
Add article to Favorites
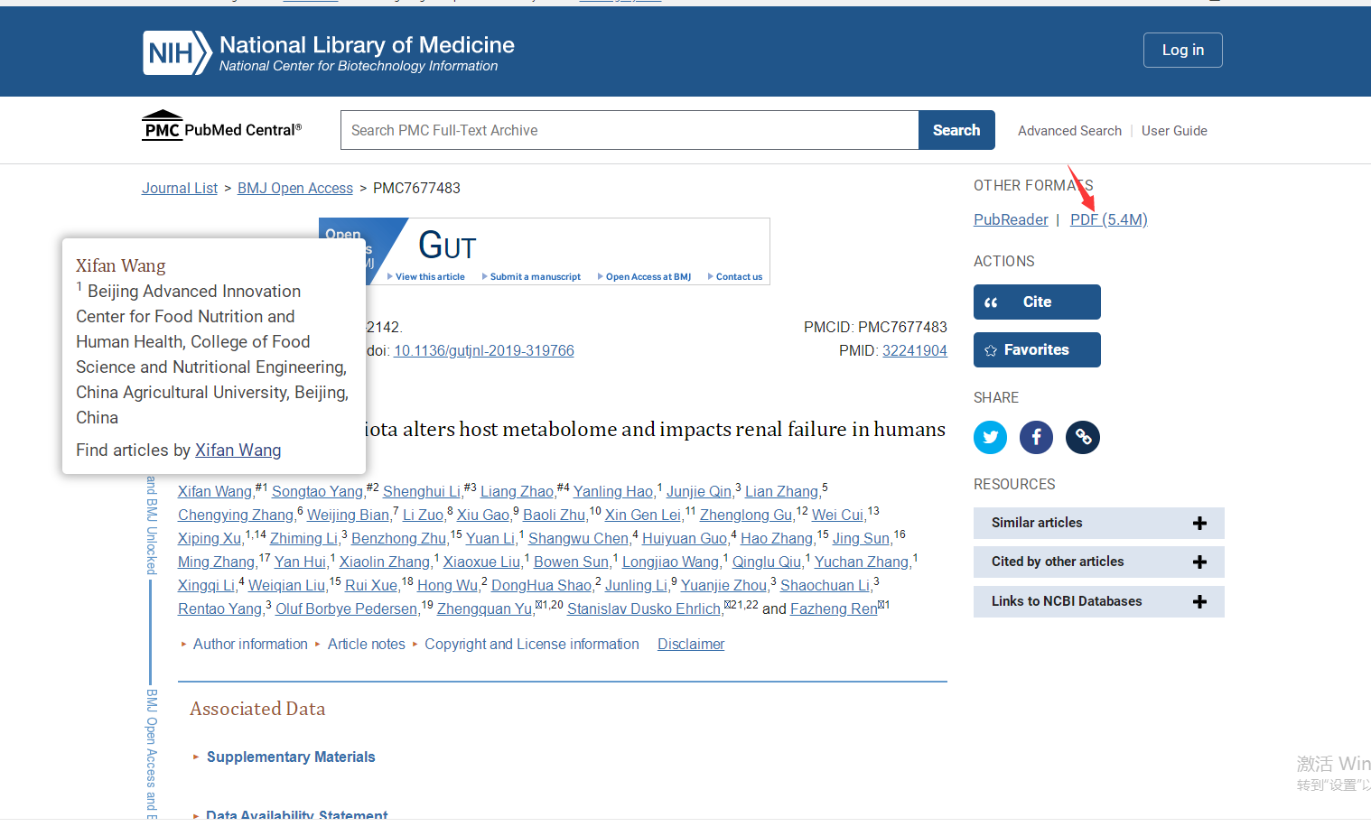(1037, 349)
